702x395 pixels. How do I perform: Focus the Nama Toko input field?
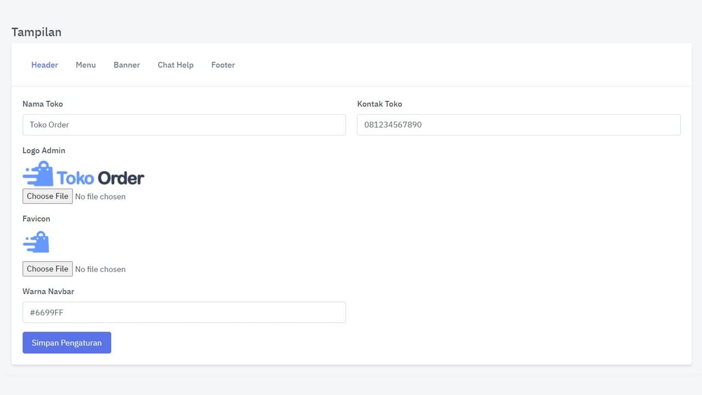(184, 125)
